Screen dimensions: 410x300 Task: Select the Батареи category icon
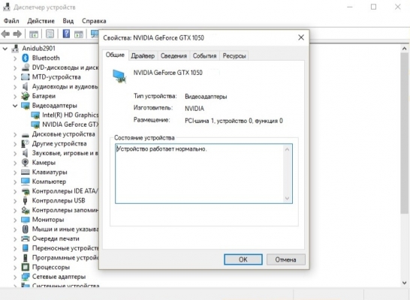click(26, 96)
